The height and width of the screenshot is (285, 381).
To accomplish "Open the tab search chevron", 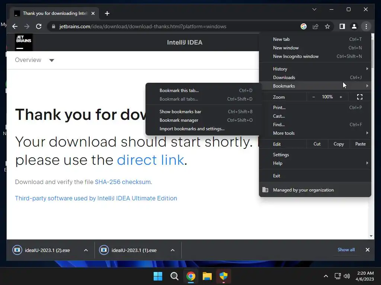I will 314,9.
